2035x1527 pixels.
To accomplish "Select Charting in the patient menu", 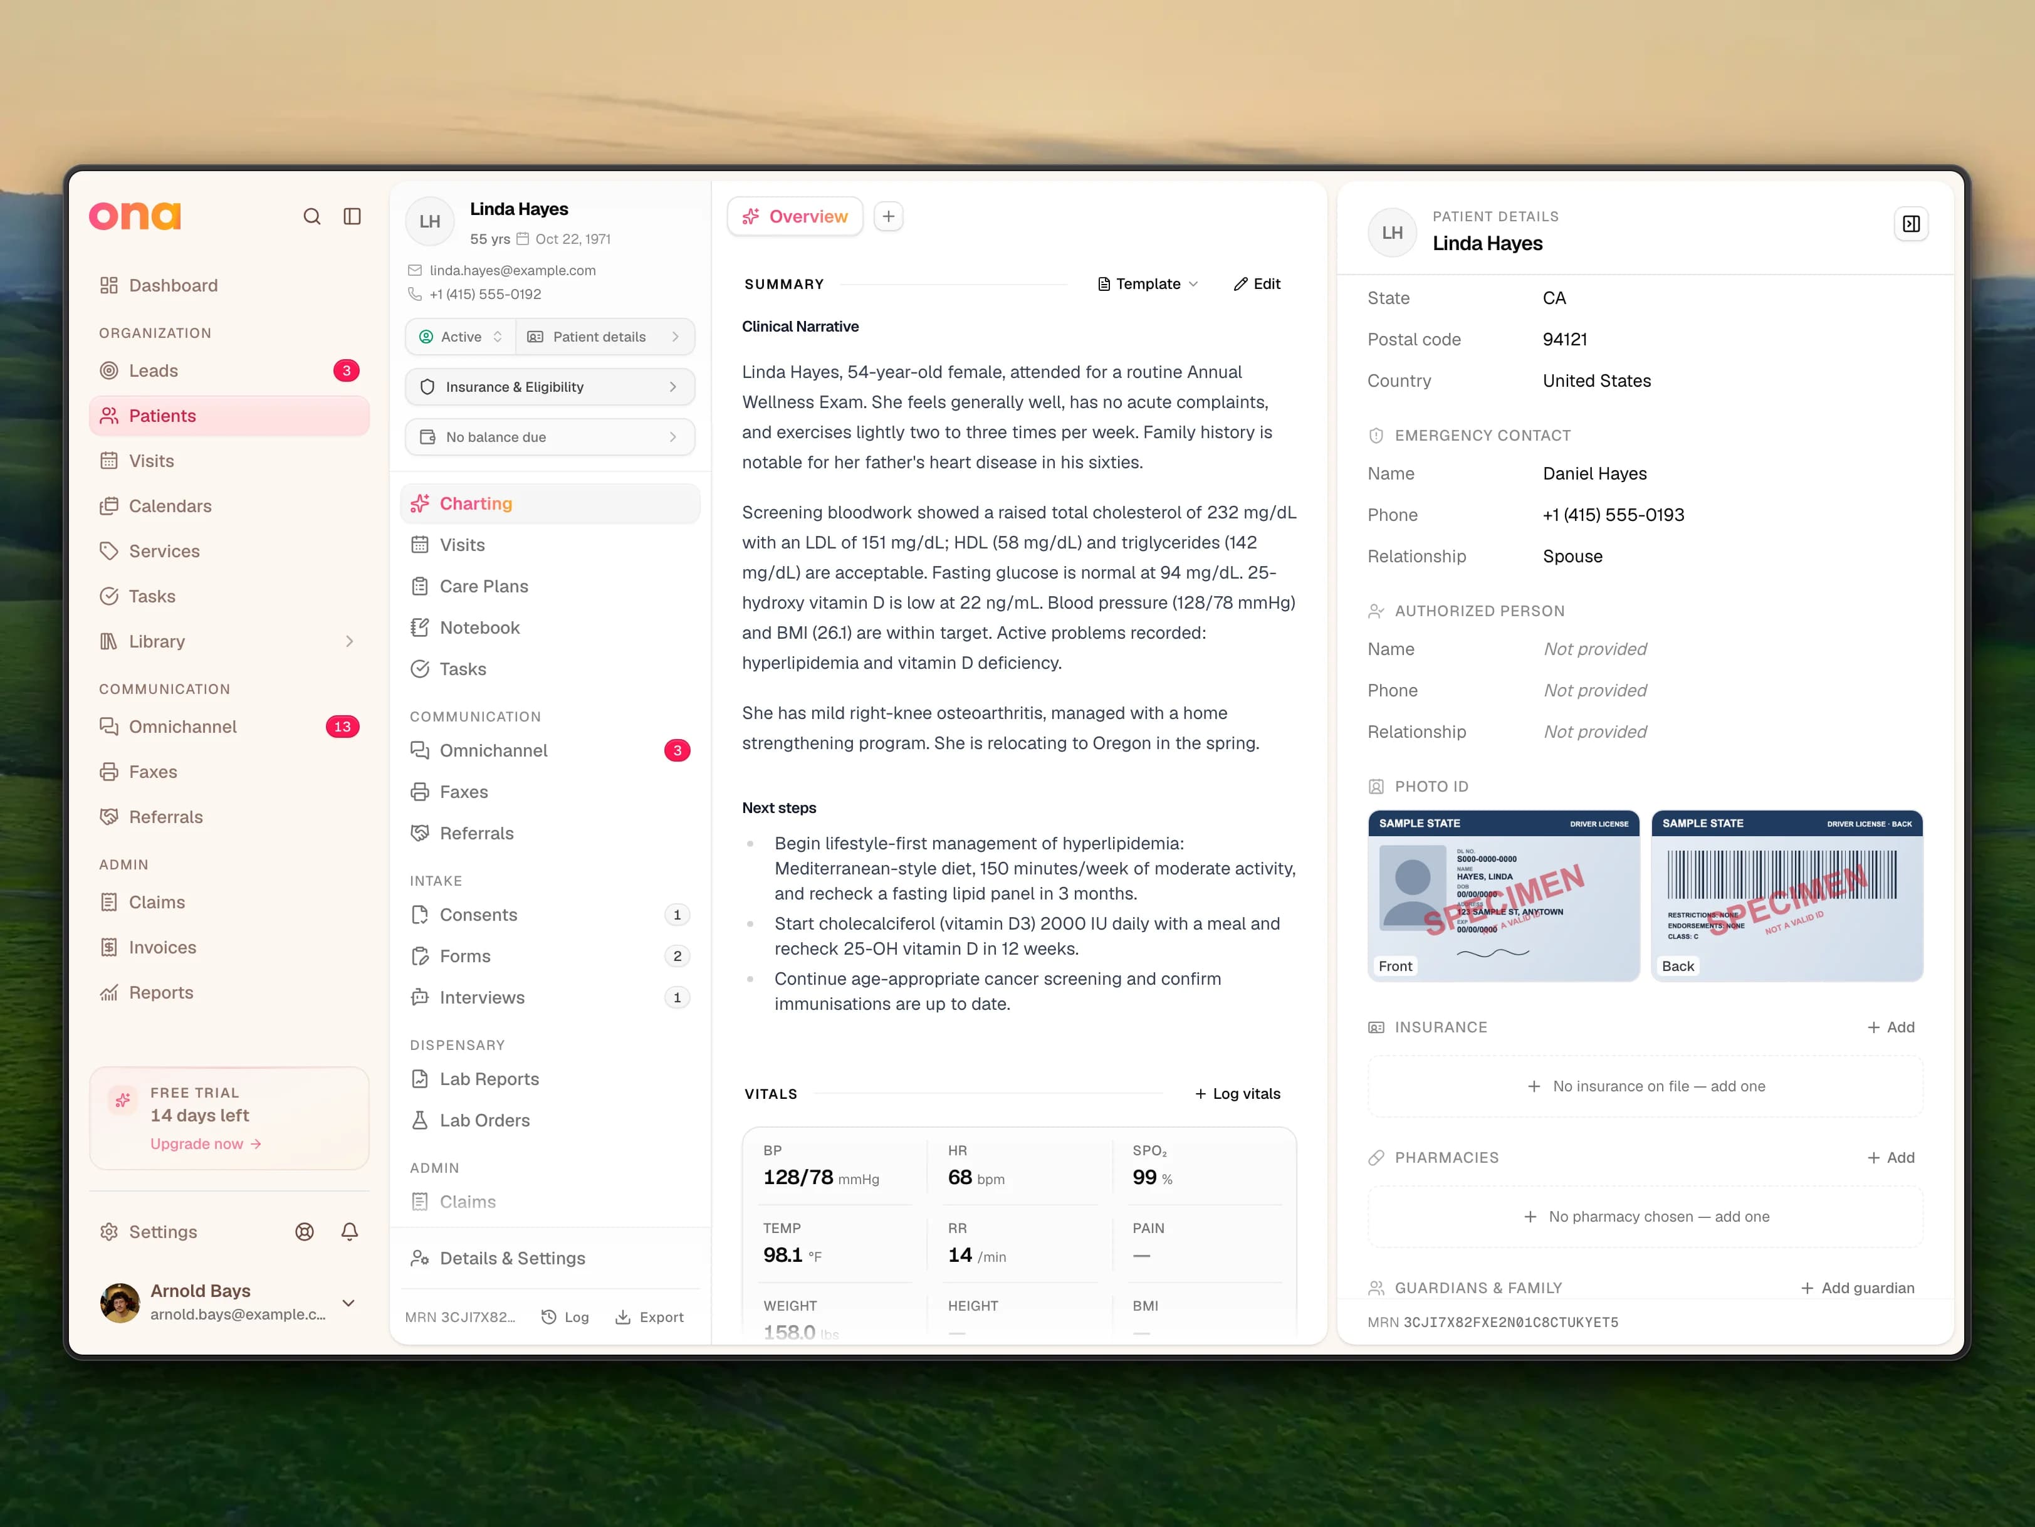I will (550, 503).
